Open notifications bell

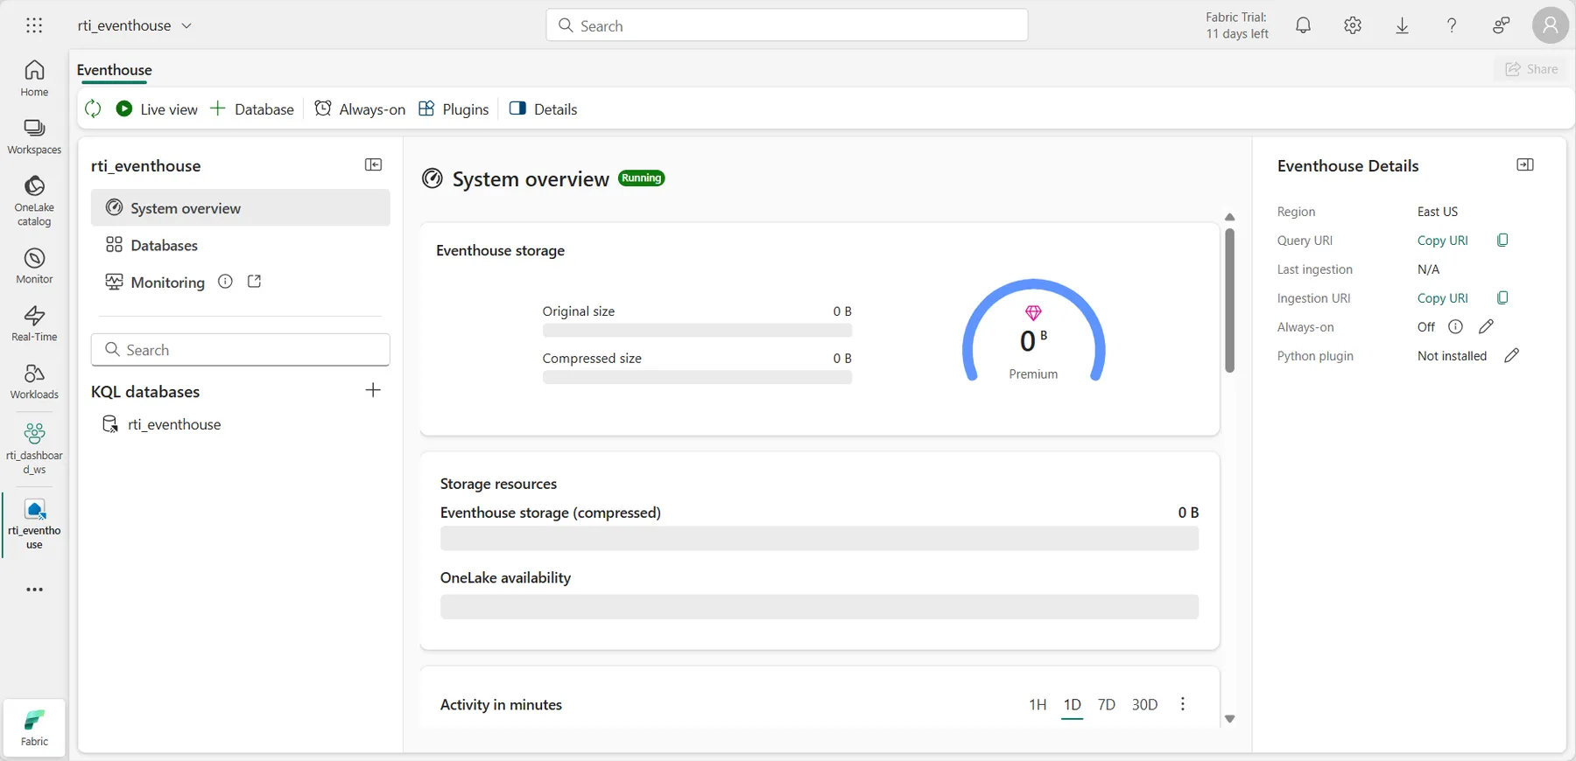point(1303,25)
